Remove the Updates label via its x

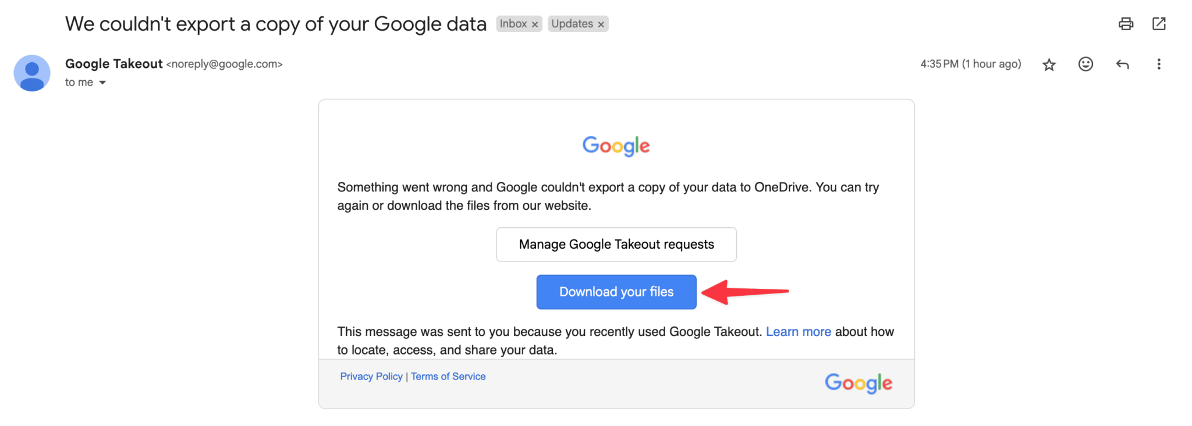[x=601, y=24]
